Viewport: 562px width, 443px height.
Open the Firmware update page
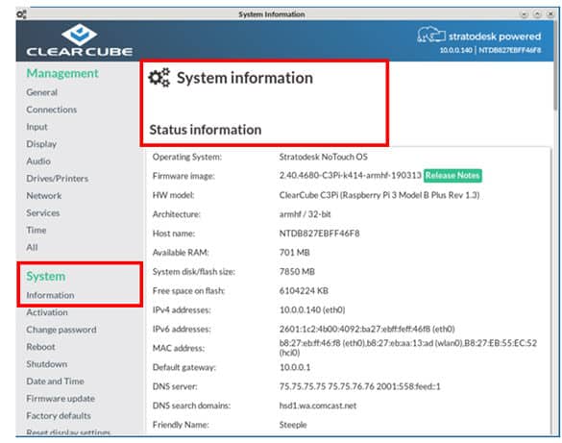click(x=61, y=399)
